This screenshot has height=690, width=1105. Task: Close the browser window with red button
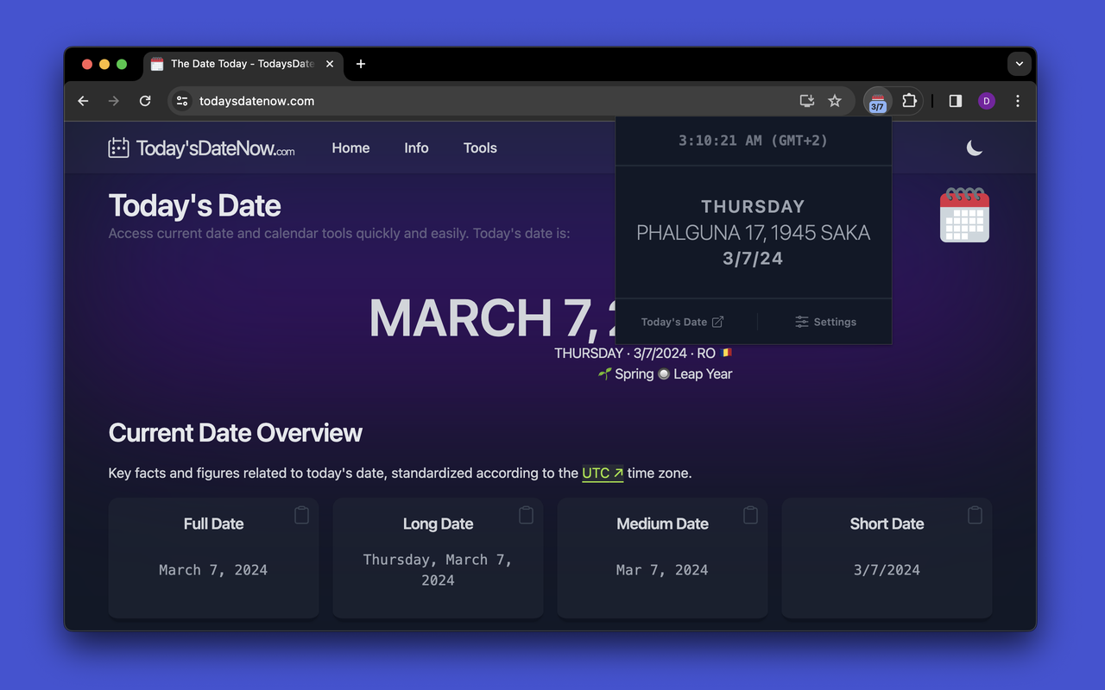pyautogui.click(x=87, y=64)
